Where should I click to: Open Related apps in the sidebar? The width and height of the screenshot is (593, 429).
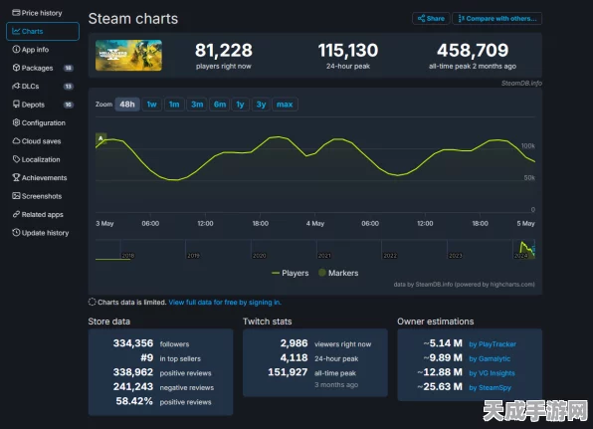click(x=38, y=214)
